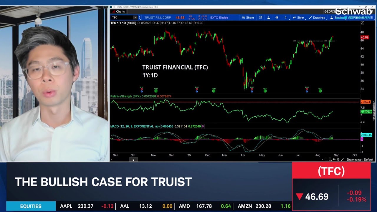Click the flask icon next to Share
The image size is (377, 212).
(x=269, y=18)
